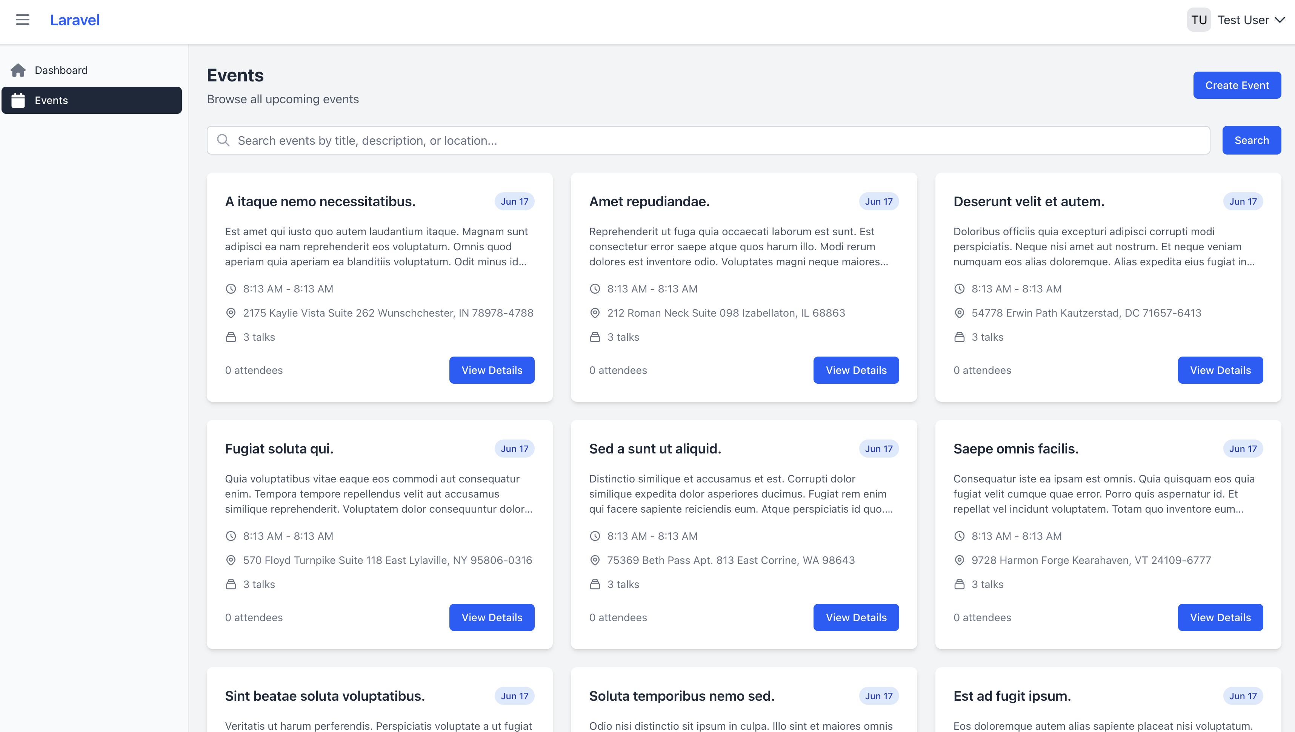Click the title 'A itaque nemo necessitatibus.'
The width and height of the screenshot is (1295, 732).
pyautogui.click(x=320, y=201)
